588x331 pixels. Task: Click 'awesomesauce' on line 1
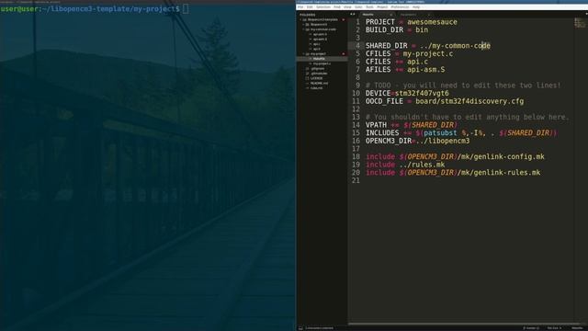point(432,22)
